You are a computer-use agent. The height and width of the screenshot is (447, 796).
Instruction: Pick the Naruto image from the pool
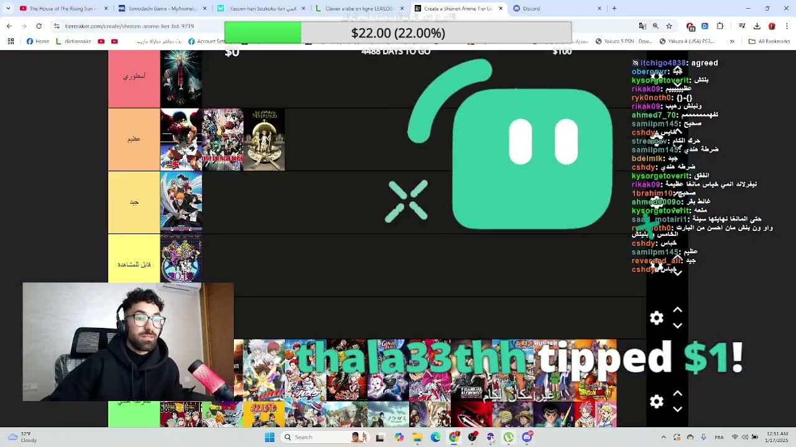click(264, 414)
